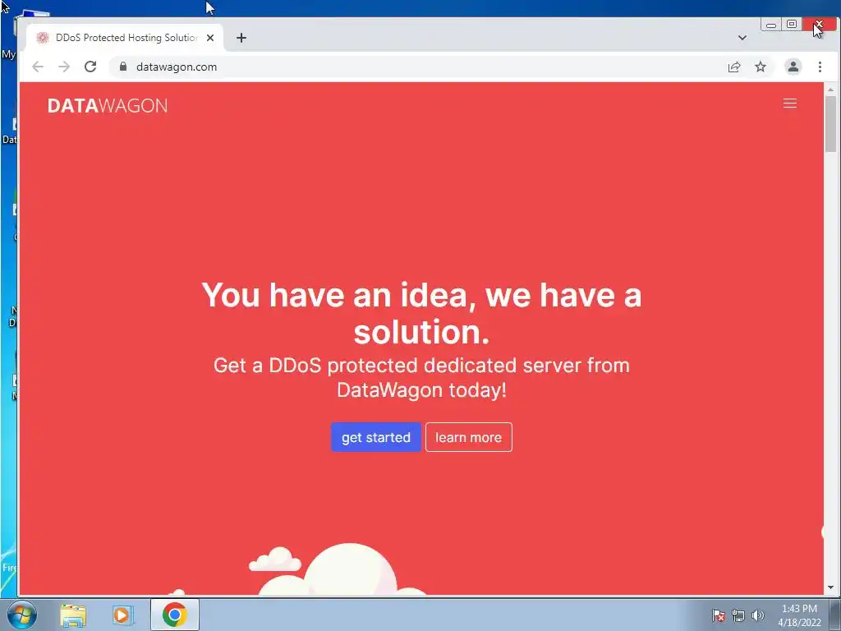
Task: Click the padlock site info icon
Action: pyautogui.click(x=123, y=67)
